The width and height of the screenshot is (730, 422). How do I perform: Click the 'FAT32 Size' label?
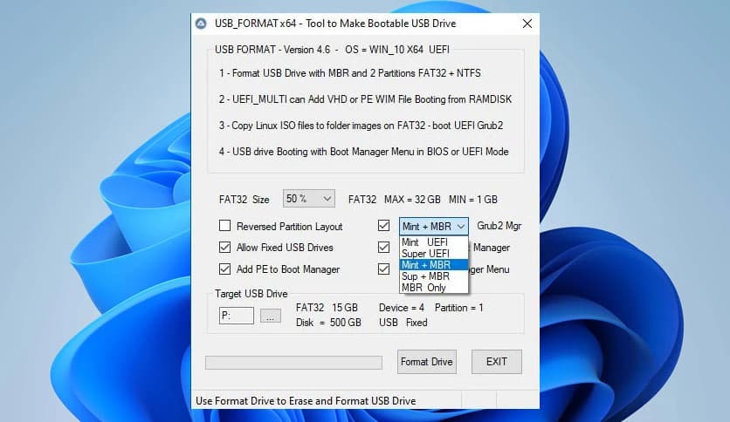pos(244,200)
